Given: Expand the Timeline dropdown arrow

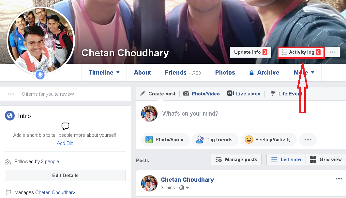Looking at the screenshot, I should click(x=118, y=73).
